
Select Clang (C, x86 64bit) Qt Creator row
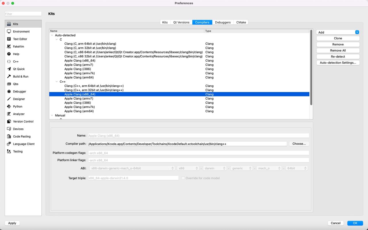click(133, 52)
